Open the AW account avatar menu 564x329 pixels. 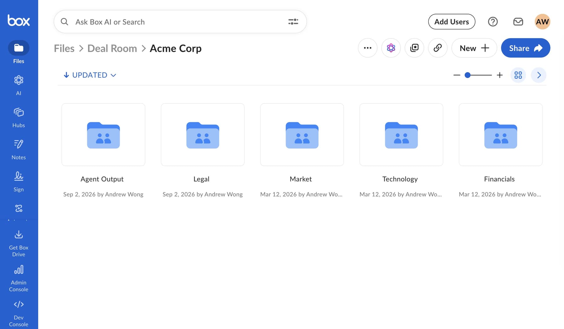[542, 22]
